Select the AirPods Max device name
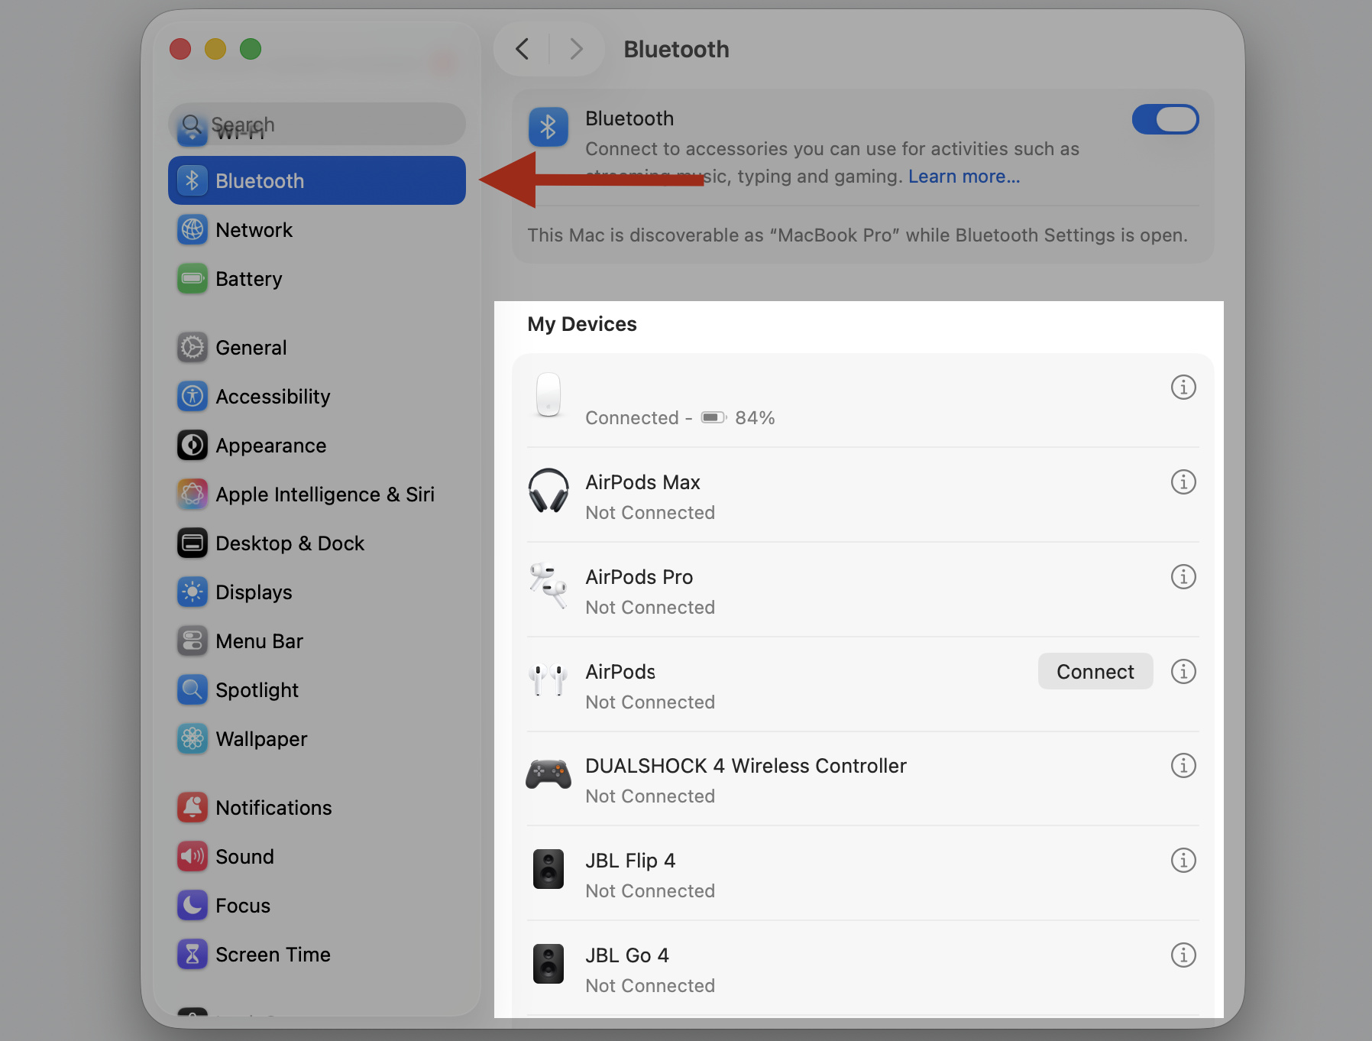 pyautogui.click(x=642, y=482)
